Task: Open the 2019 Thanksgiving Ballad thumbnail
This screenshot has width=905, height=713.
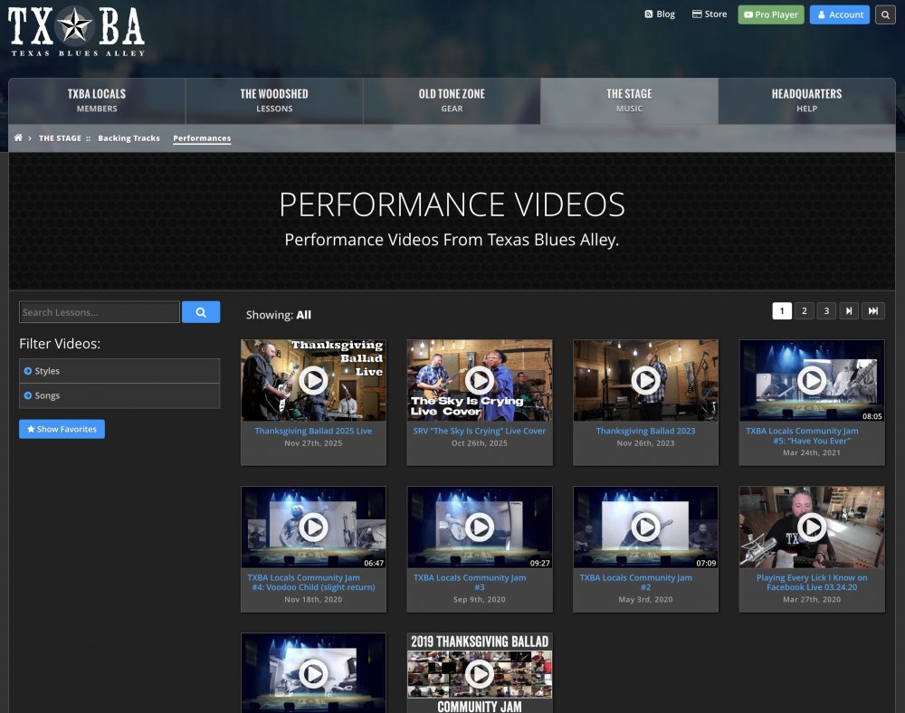Action: tap(479, 673)
